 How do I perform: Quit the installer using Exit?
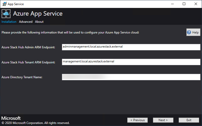tap(189, 120)
